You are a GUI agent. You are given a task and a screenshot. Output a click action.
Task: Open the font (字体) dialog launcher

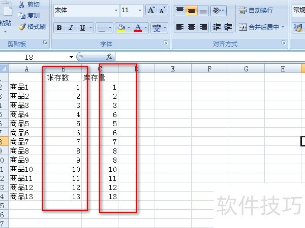coord(166,43)
